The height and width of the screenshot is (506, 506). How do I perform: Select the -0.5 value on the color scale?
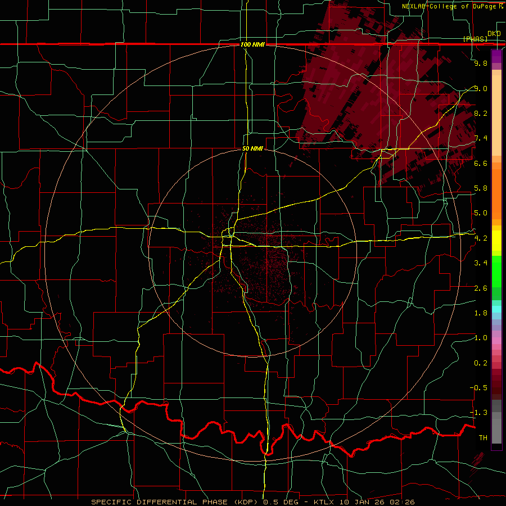[x=478, y=388]
